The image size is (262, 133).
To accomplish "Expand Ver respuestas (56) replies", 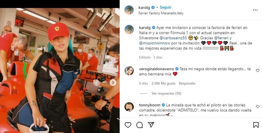I will point(166,93).
